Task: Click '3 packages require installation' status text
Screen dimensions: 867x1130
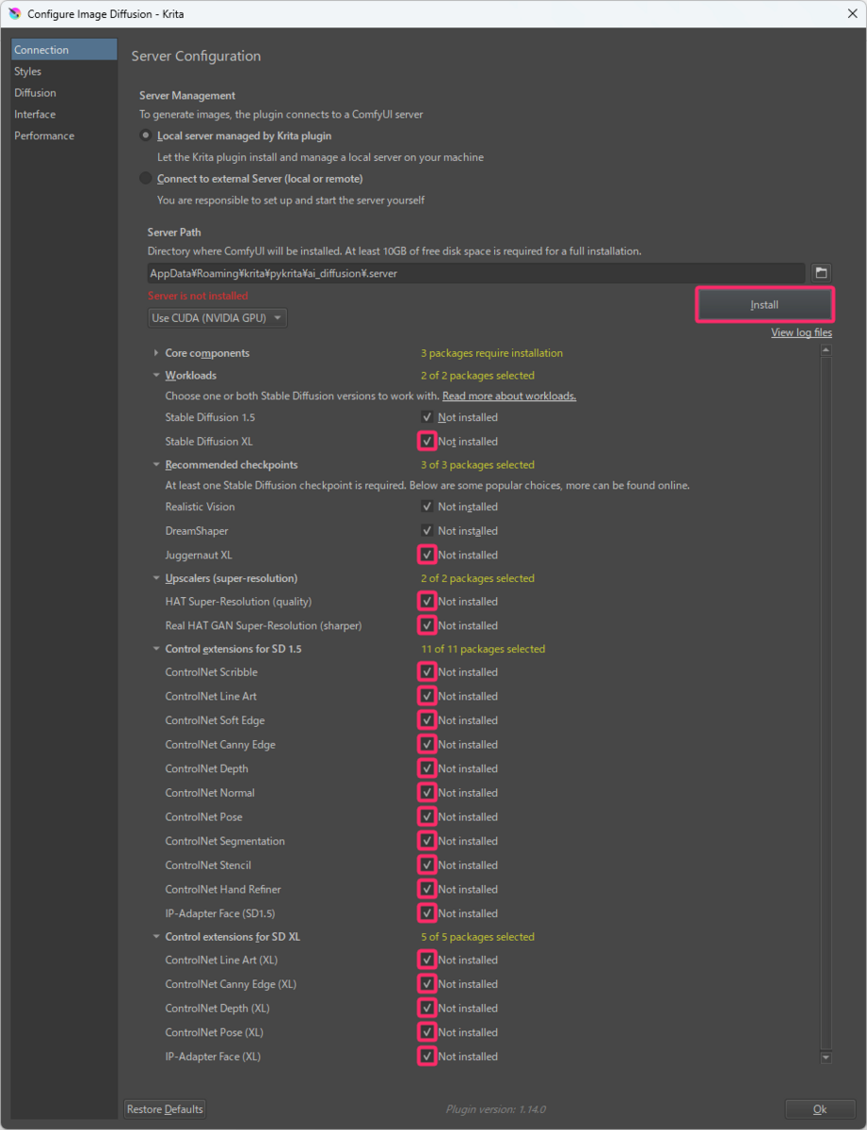Action: 491,353
